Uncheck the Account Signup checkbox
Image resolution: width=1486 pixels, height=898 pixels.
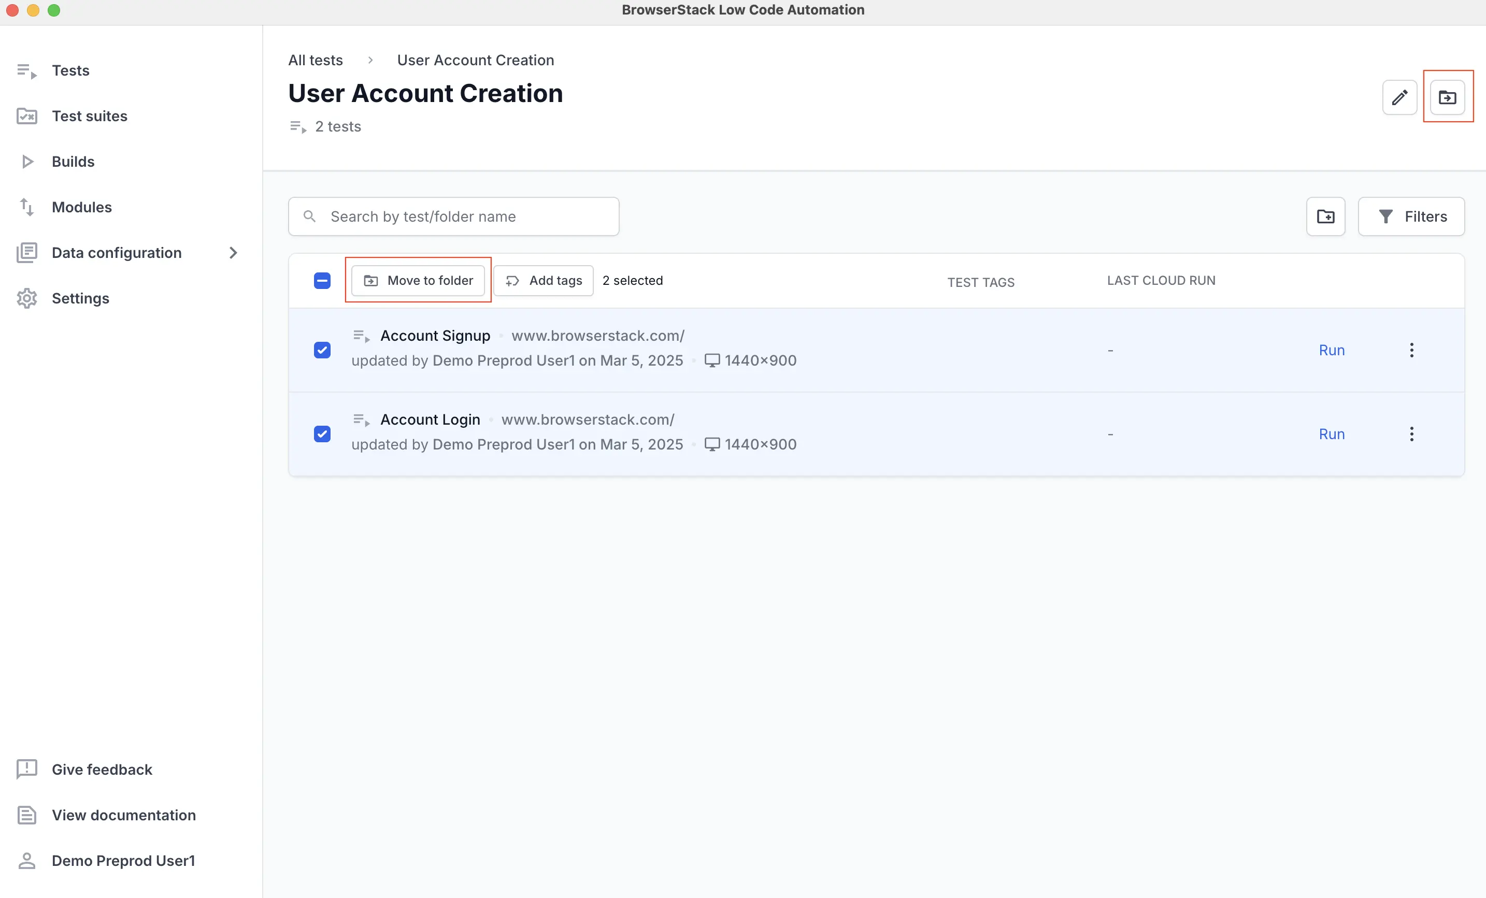coord(322,350)
